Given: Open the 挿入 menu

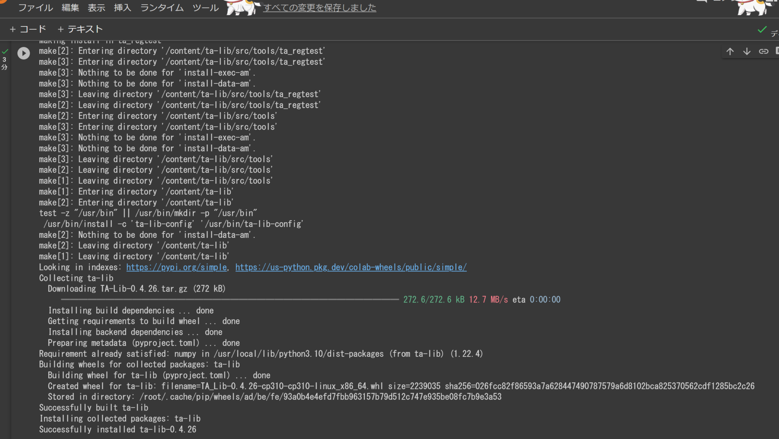Looking at the screenshot, I should pyautogui.click(x=122, y=8).
